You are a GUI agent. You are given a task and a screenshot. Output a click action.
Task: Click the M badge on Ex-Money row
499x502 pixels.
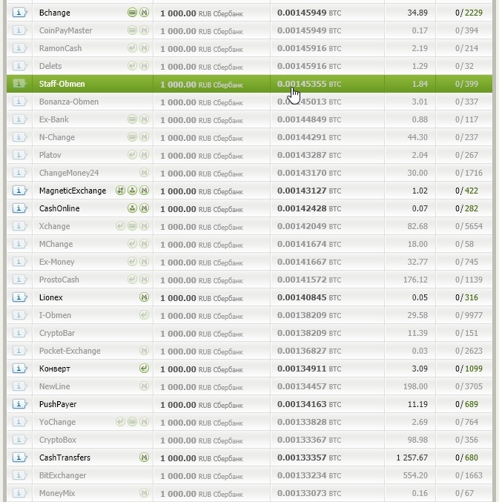point(145,262)
